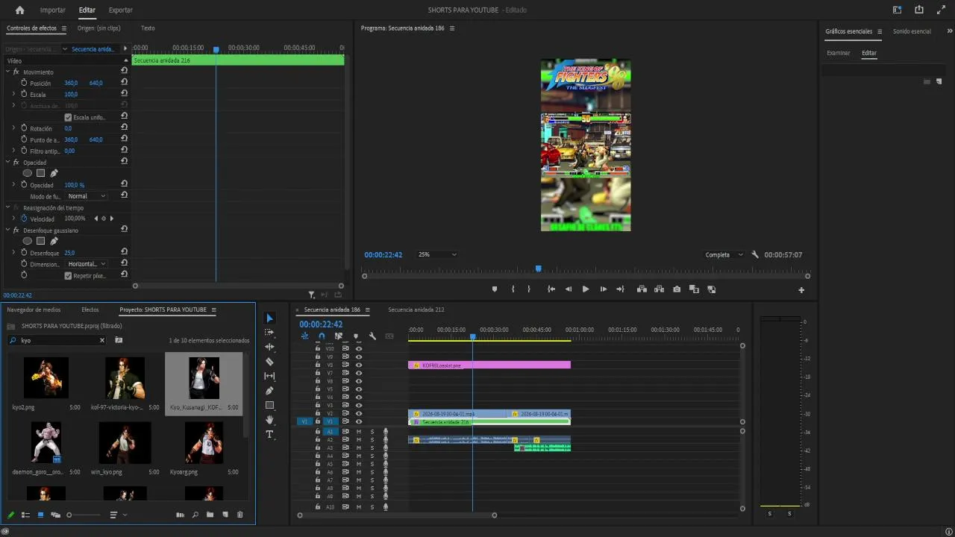The image size is (955, 537).
Task: Open the button editor plus icon
Action: pyautogui.click(x=801, y=290)
